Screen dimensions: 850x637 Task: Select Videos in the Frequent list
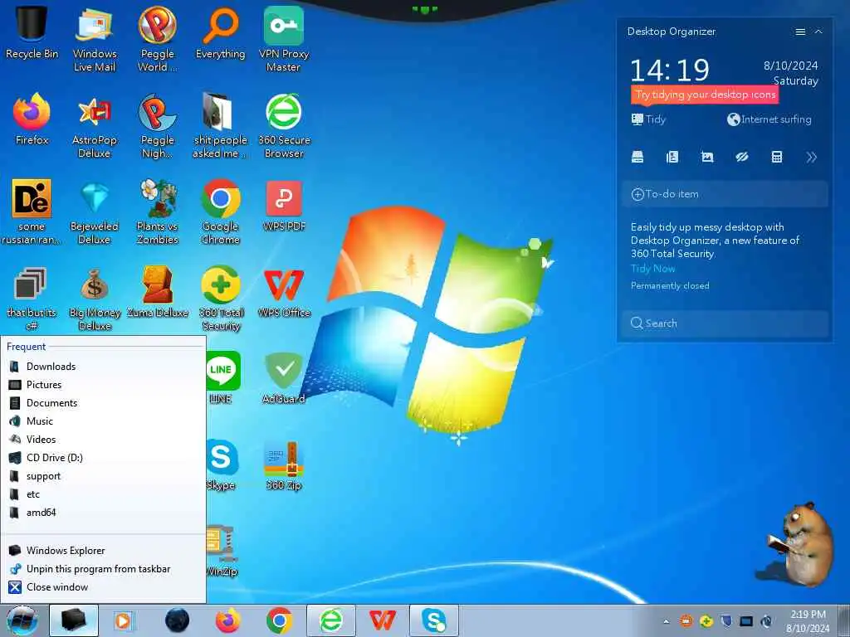tap(103, 440)
